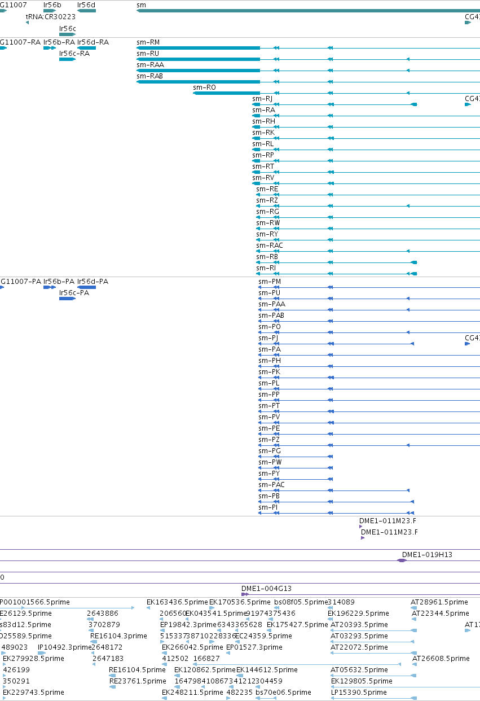Select the sm-RAB transcript label
This screenshot has height=701, width=480.
[149, 76]
